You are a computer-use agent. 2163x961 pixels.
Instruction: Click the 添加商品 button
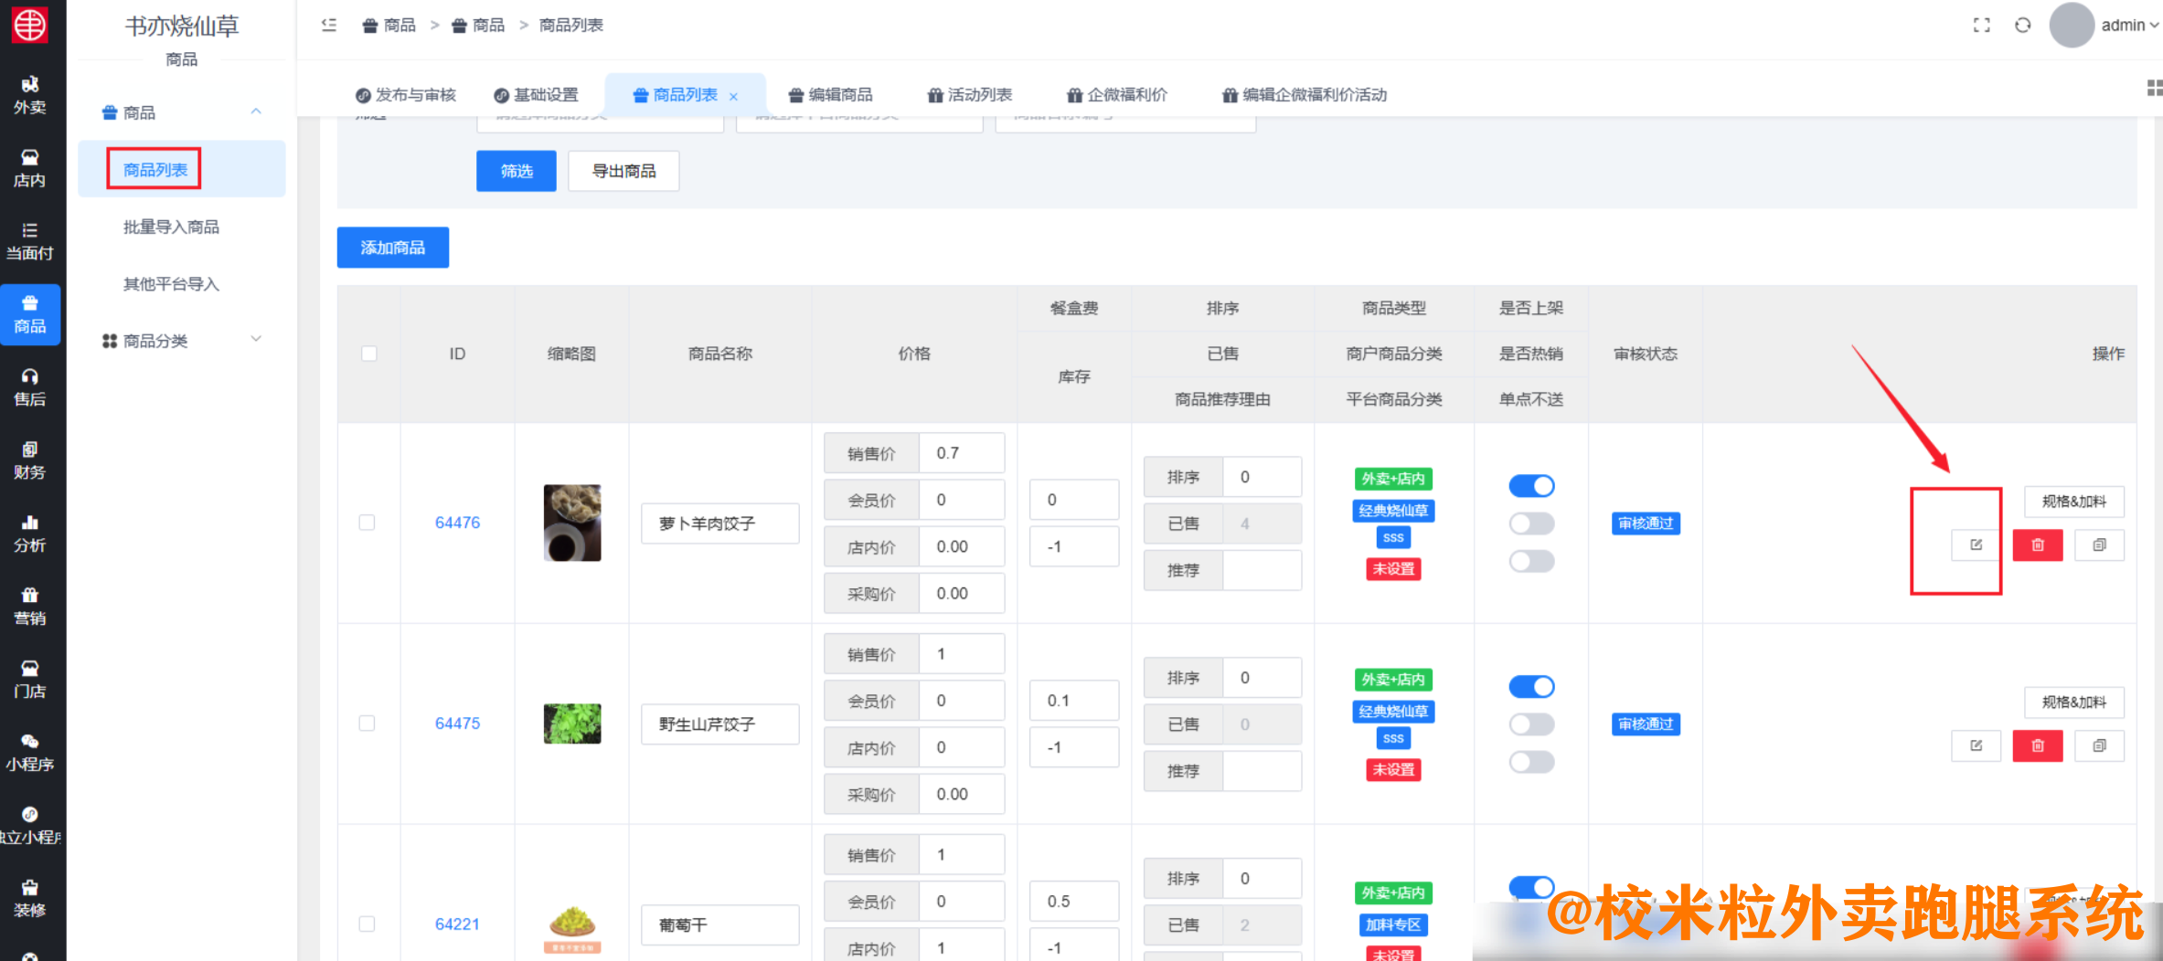click(392, 247)
